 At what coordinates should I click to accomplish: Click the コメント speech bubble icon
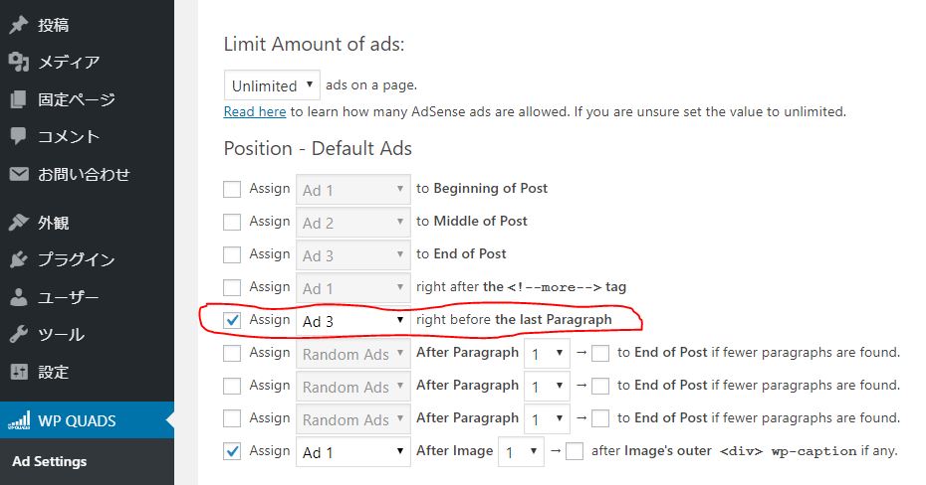(19, 136)
